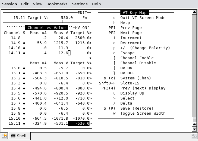Click the status diamond for channel 15.2
Image resolution: width=198 pixels, height=141 pixels.
pyautogui.click(x=24, y=78)
